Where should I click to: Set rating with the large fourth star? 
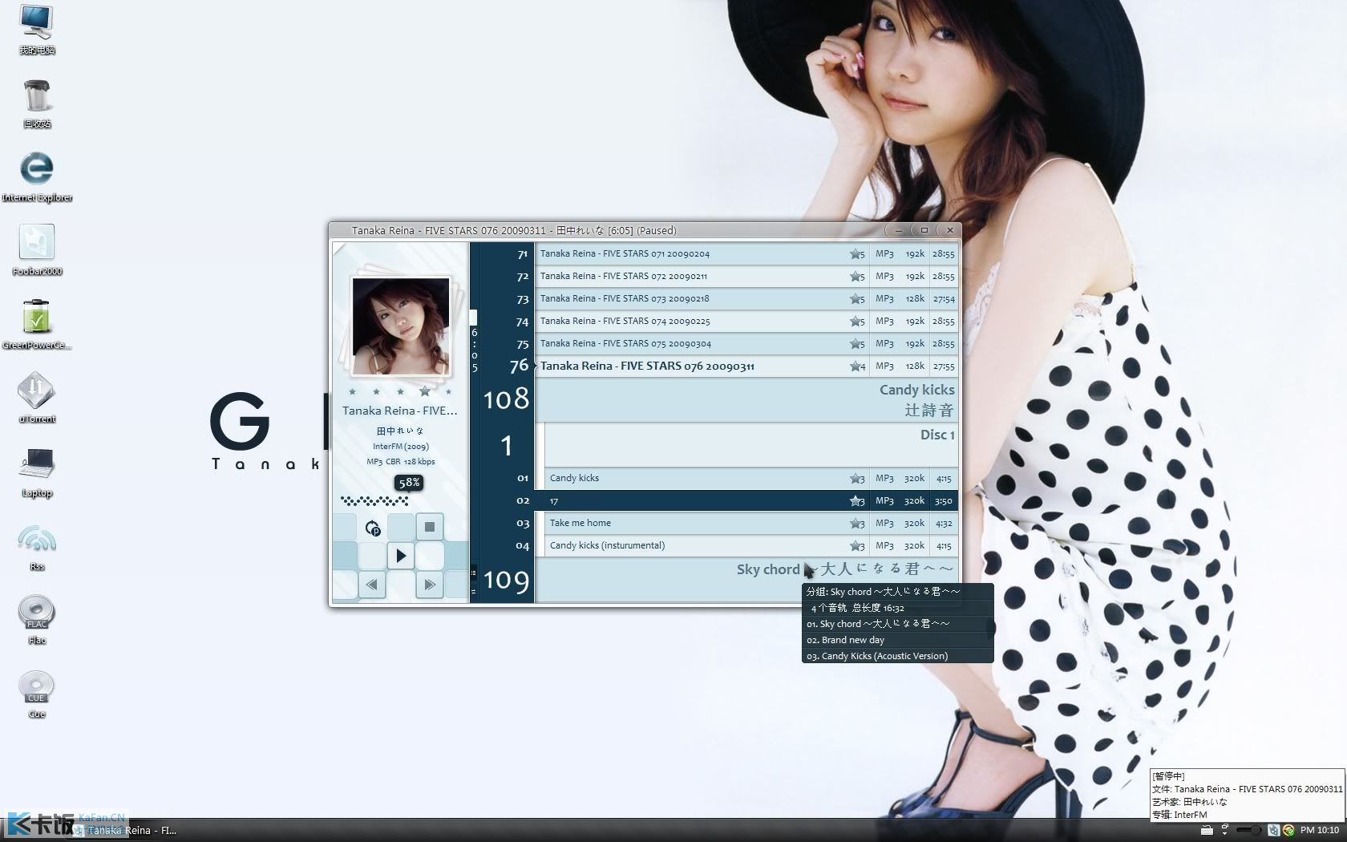424,391
